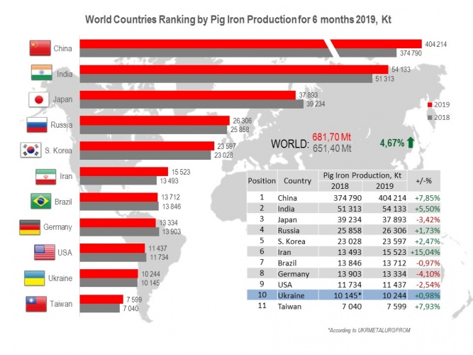473x355 pixels.
Task: Click the Country column header in table
Action: (297, 180)
